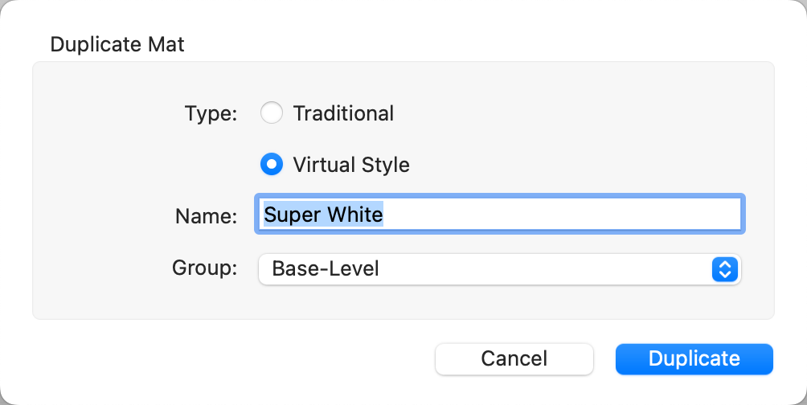807x405 pixels.
Task: Confirm with the blue Duplicate button
Action: (694, 358)
